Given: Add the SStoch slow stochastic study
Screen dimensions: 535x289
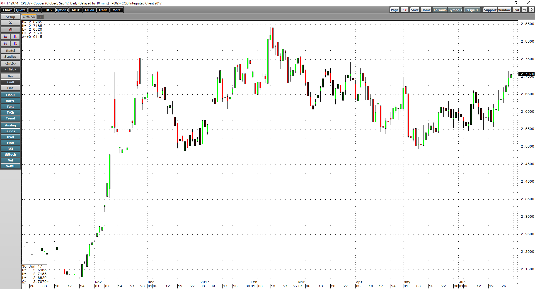Looking at the screenshot, I should point(10,155).
